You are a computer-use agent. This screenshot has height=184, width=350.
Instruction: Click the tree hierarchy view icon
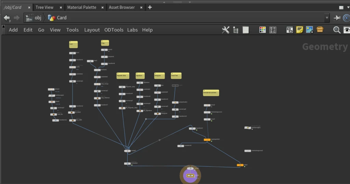click(x=236, y=30)
